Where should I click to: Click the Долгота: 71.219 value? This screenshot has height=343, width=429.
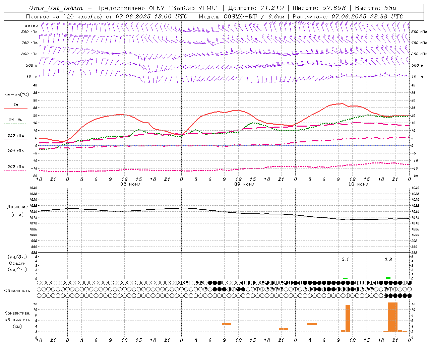256,8
